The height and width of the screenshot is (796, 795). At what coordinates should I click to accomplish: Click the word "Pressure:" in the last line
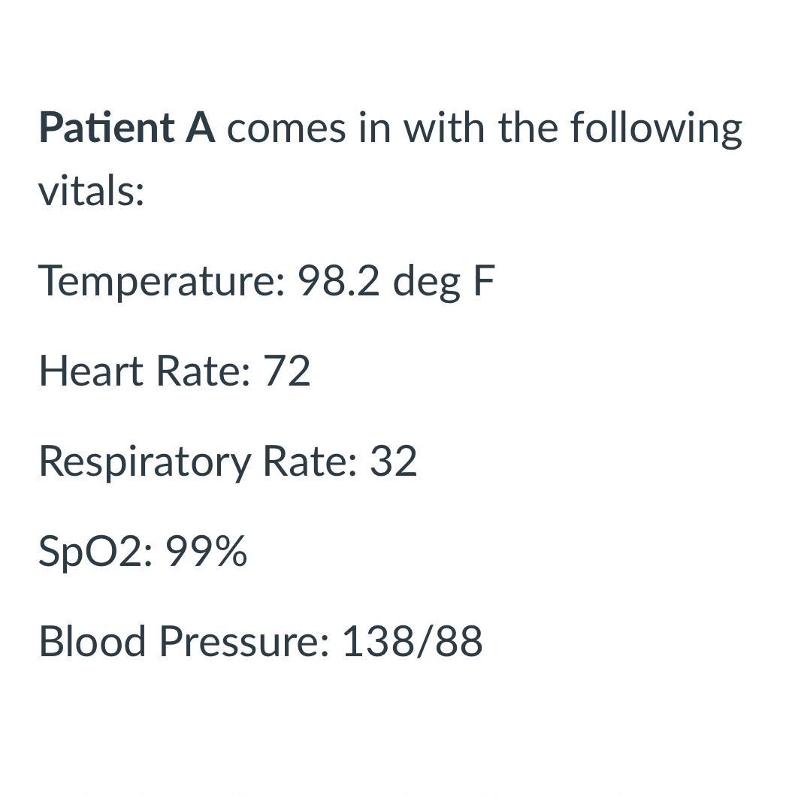tap(243, 642)
